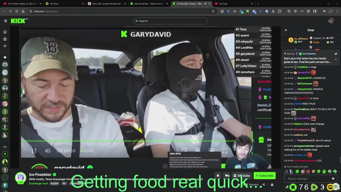Screen dimensions: 341x192
Task: Open the Home icon in Kick sidebar
Action: (x=5, y=32)
